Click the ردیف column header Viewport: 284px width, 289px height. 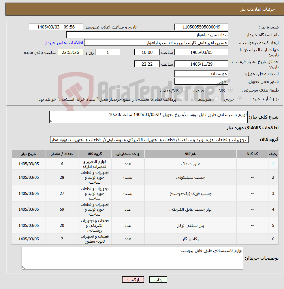click(x=273, y=154)
